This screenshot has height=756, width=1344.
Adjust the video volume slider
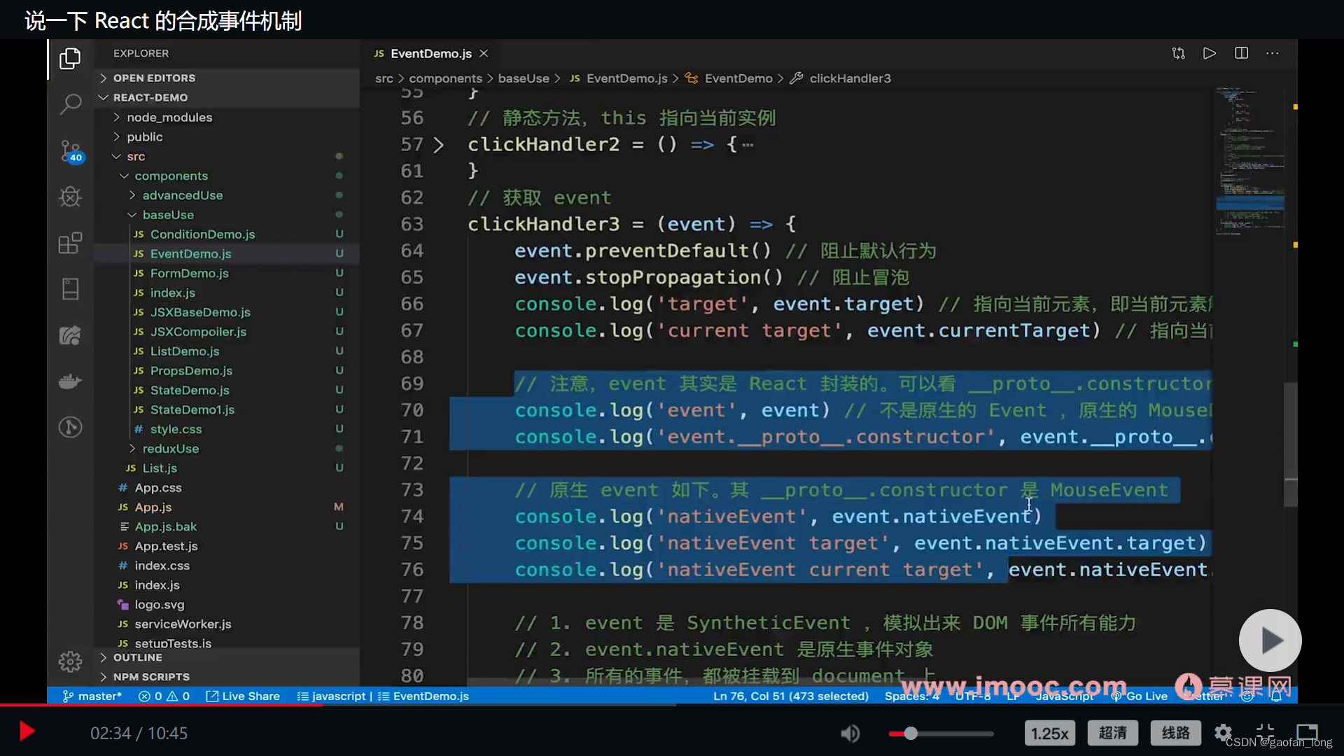tap(941, 733)
